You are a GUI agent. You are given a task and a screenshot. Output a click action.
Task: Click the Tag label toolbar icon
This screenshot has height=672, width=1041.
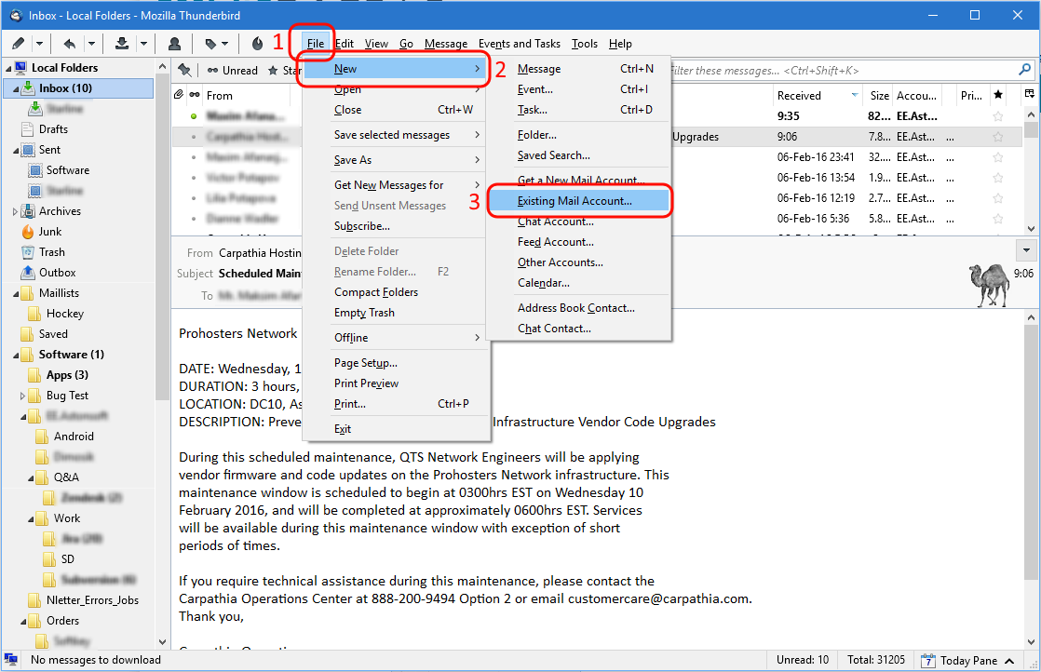coord(211,44)
